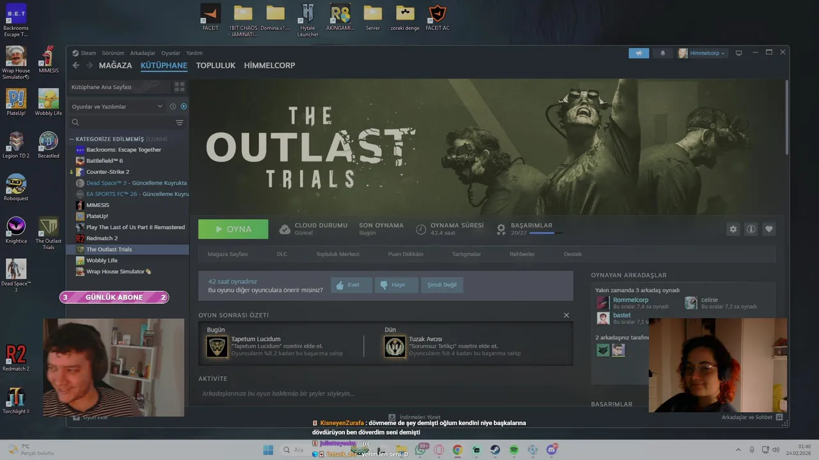Switch to Big Picture mode monitor icon
Viewport: 819px width, 460px height.
tap(738, 53)
